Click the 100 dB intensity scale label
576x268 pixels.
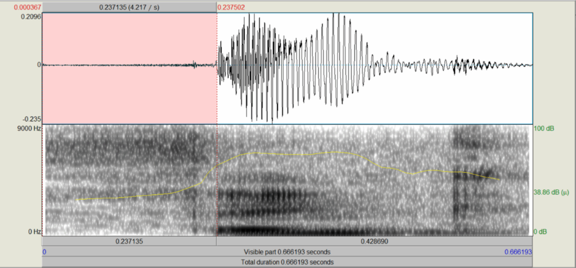(x=543, y=129)
